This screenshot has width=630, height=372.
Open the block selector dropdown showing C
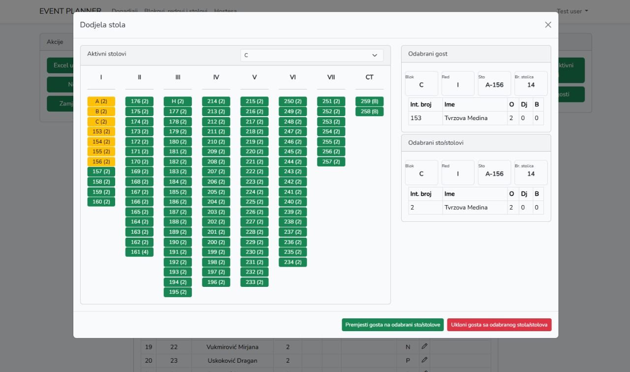click(312, 55)
